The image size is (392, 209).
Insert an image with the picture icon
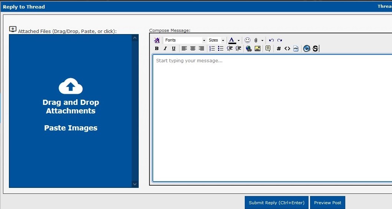click(x=257, y=49)
